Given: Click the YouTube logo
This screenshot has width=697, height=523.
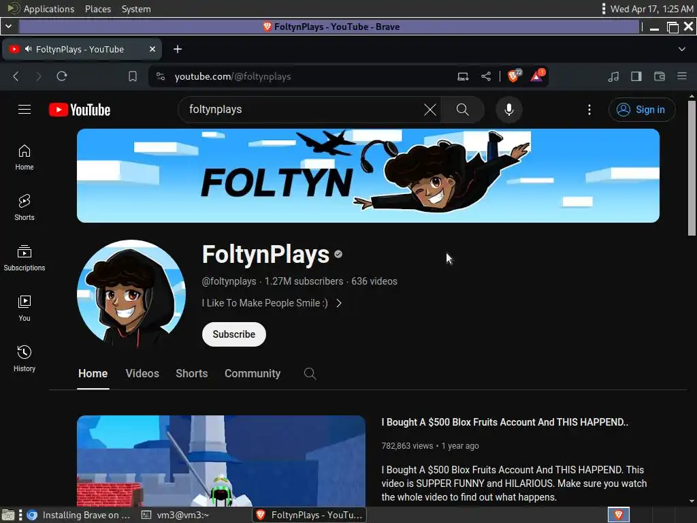Looking at the screenshot, I should (80, 110).
